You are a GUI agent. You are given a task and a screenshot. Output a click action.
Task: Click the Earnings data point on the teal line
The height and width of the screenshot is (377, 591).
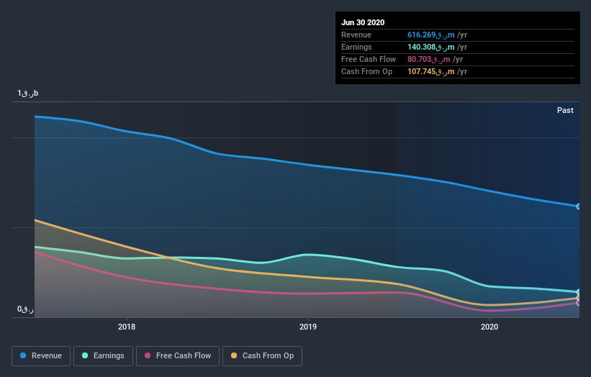tap(579, 292)
